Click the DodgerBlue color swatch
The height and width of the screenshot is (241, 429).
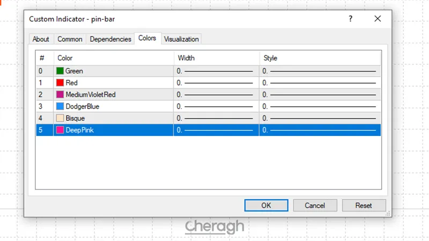pos(60,106)
